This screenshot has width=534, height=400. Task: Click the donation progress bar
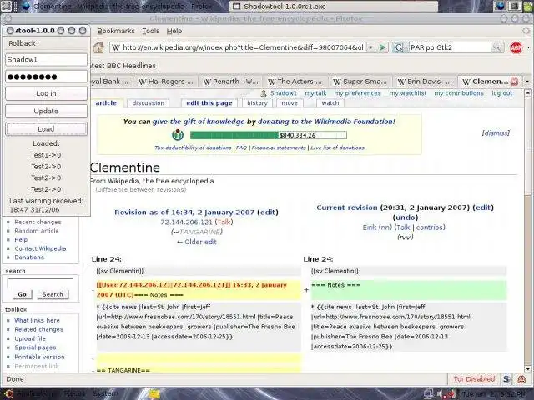click(x=269, y=135)
